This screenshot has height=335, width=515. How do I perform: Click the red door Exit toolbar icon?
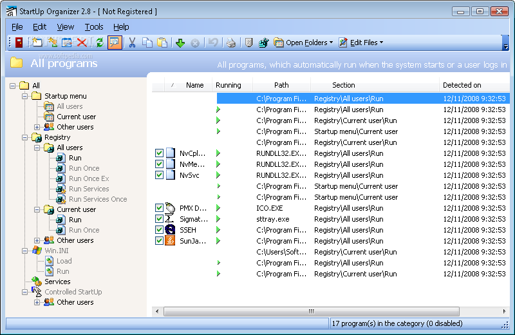(19, 43)
